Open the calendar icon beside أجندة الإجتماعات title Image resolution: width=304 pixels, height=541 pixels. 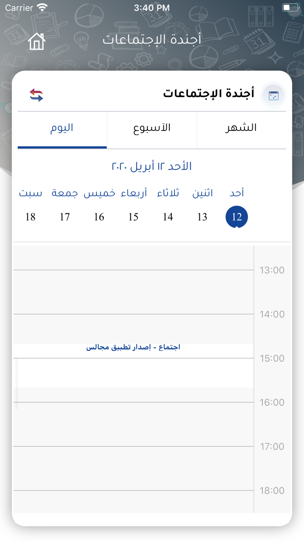point(273,95)
